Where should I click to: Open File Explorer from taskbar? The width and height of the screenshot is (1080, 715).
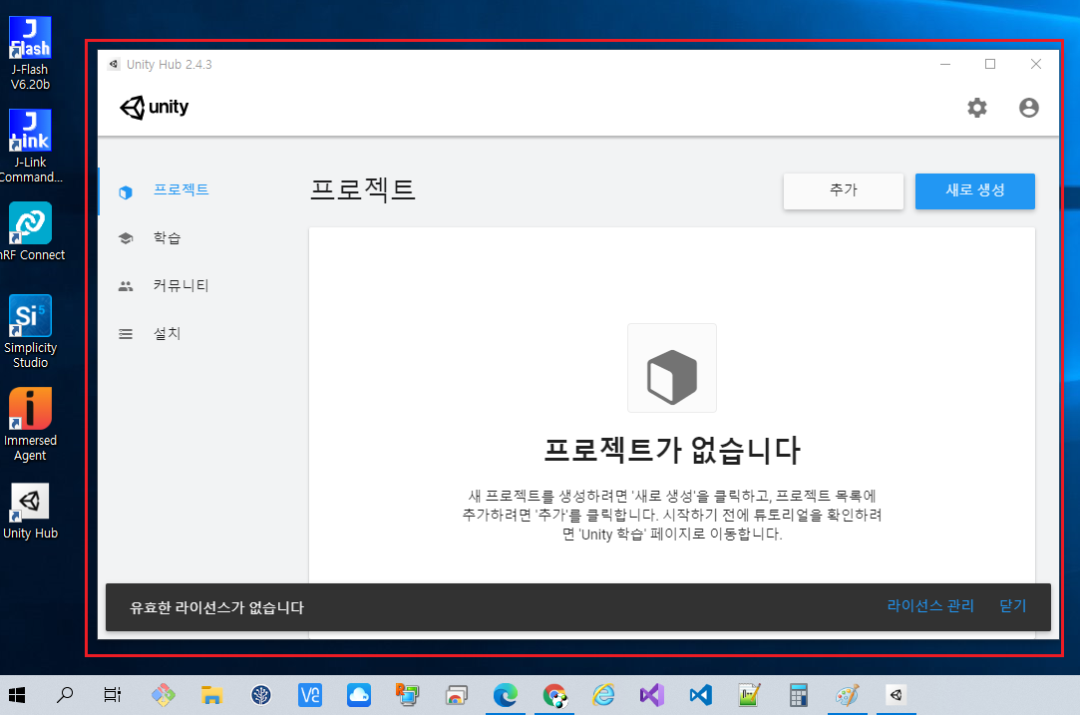[x=211, y=695]
